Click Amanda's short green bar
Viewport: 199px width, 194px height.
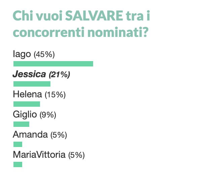click(18, 144)
